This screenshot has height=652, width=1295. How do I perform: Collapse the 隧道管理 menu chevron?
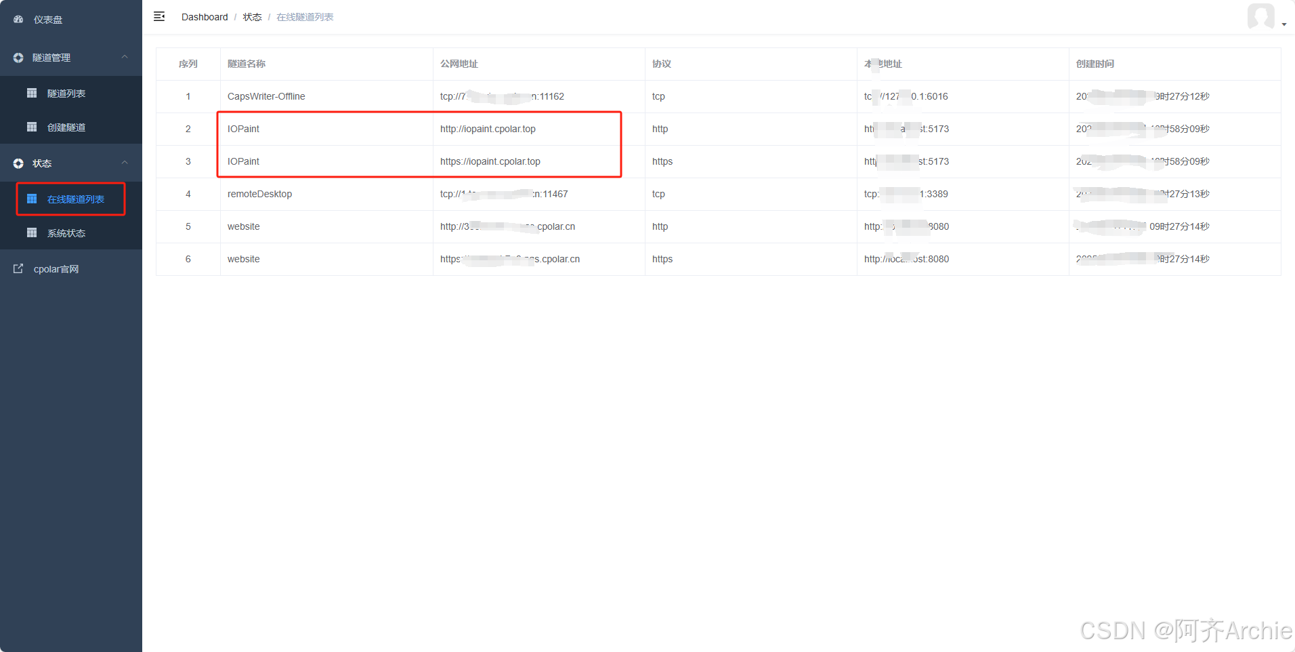tap(125, 57)
